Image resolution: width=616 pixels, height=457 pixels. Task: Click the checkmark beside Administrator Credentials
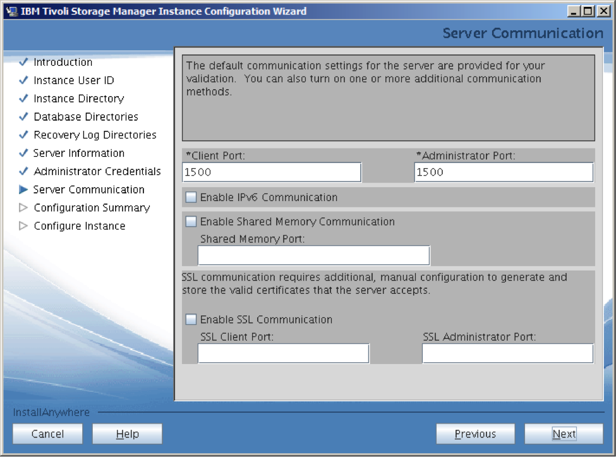point(23,171)
